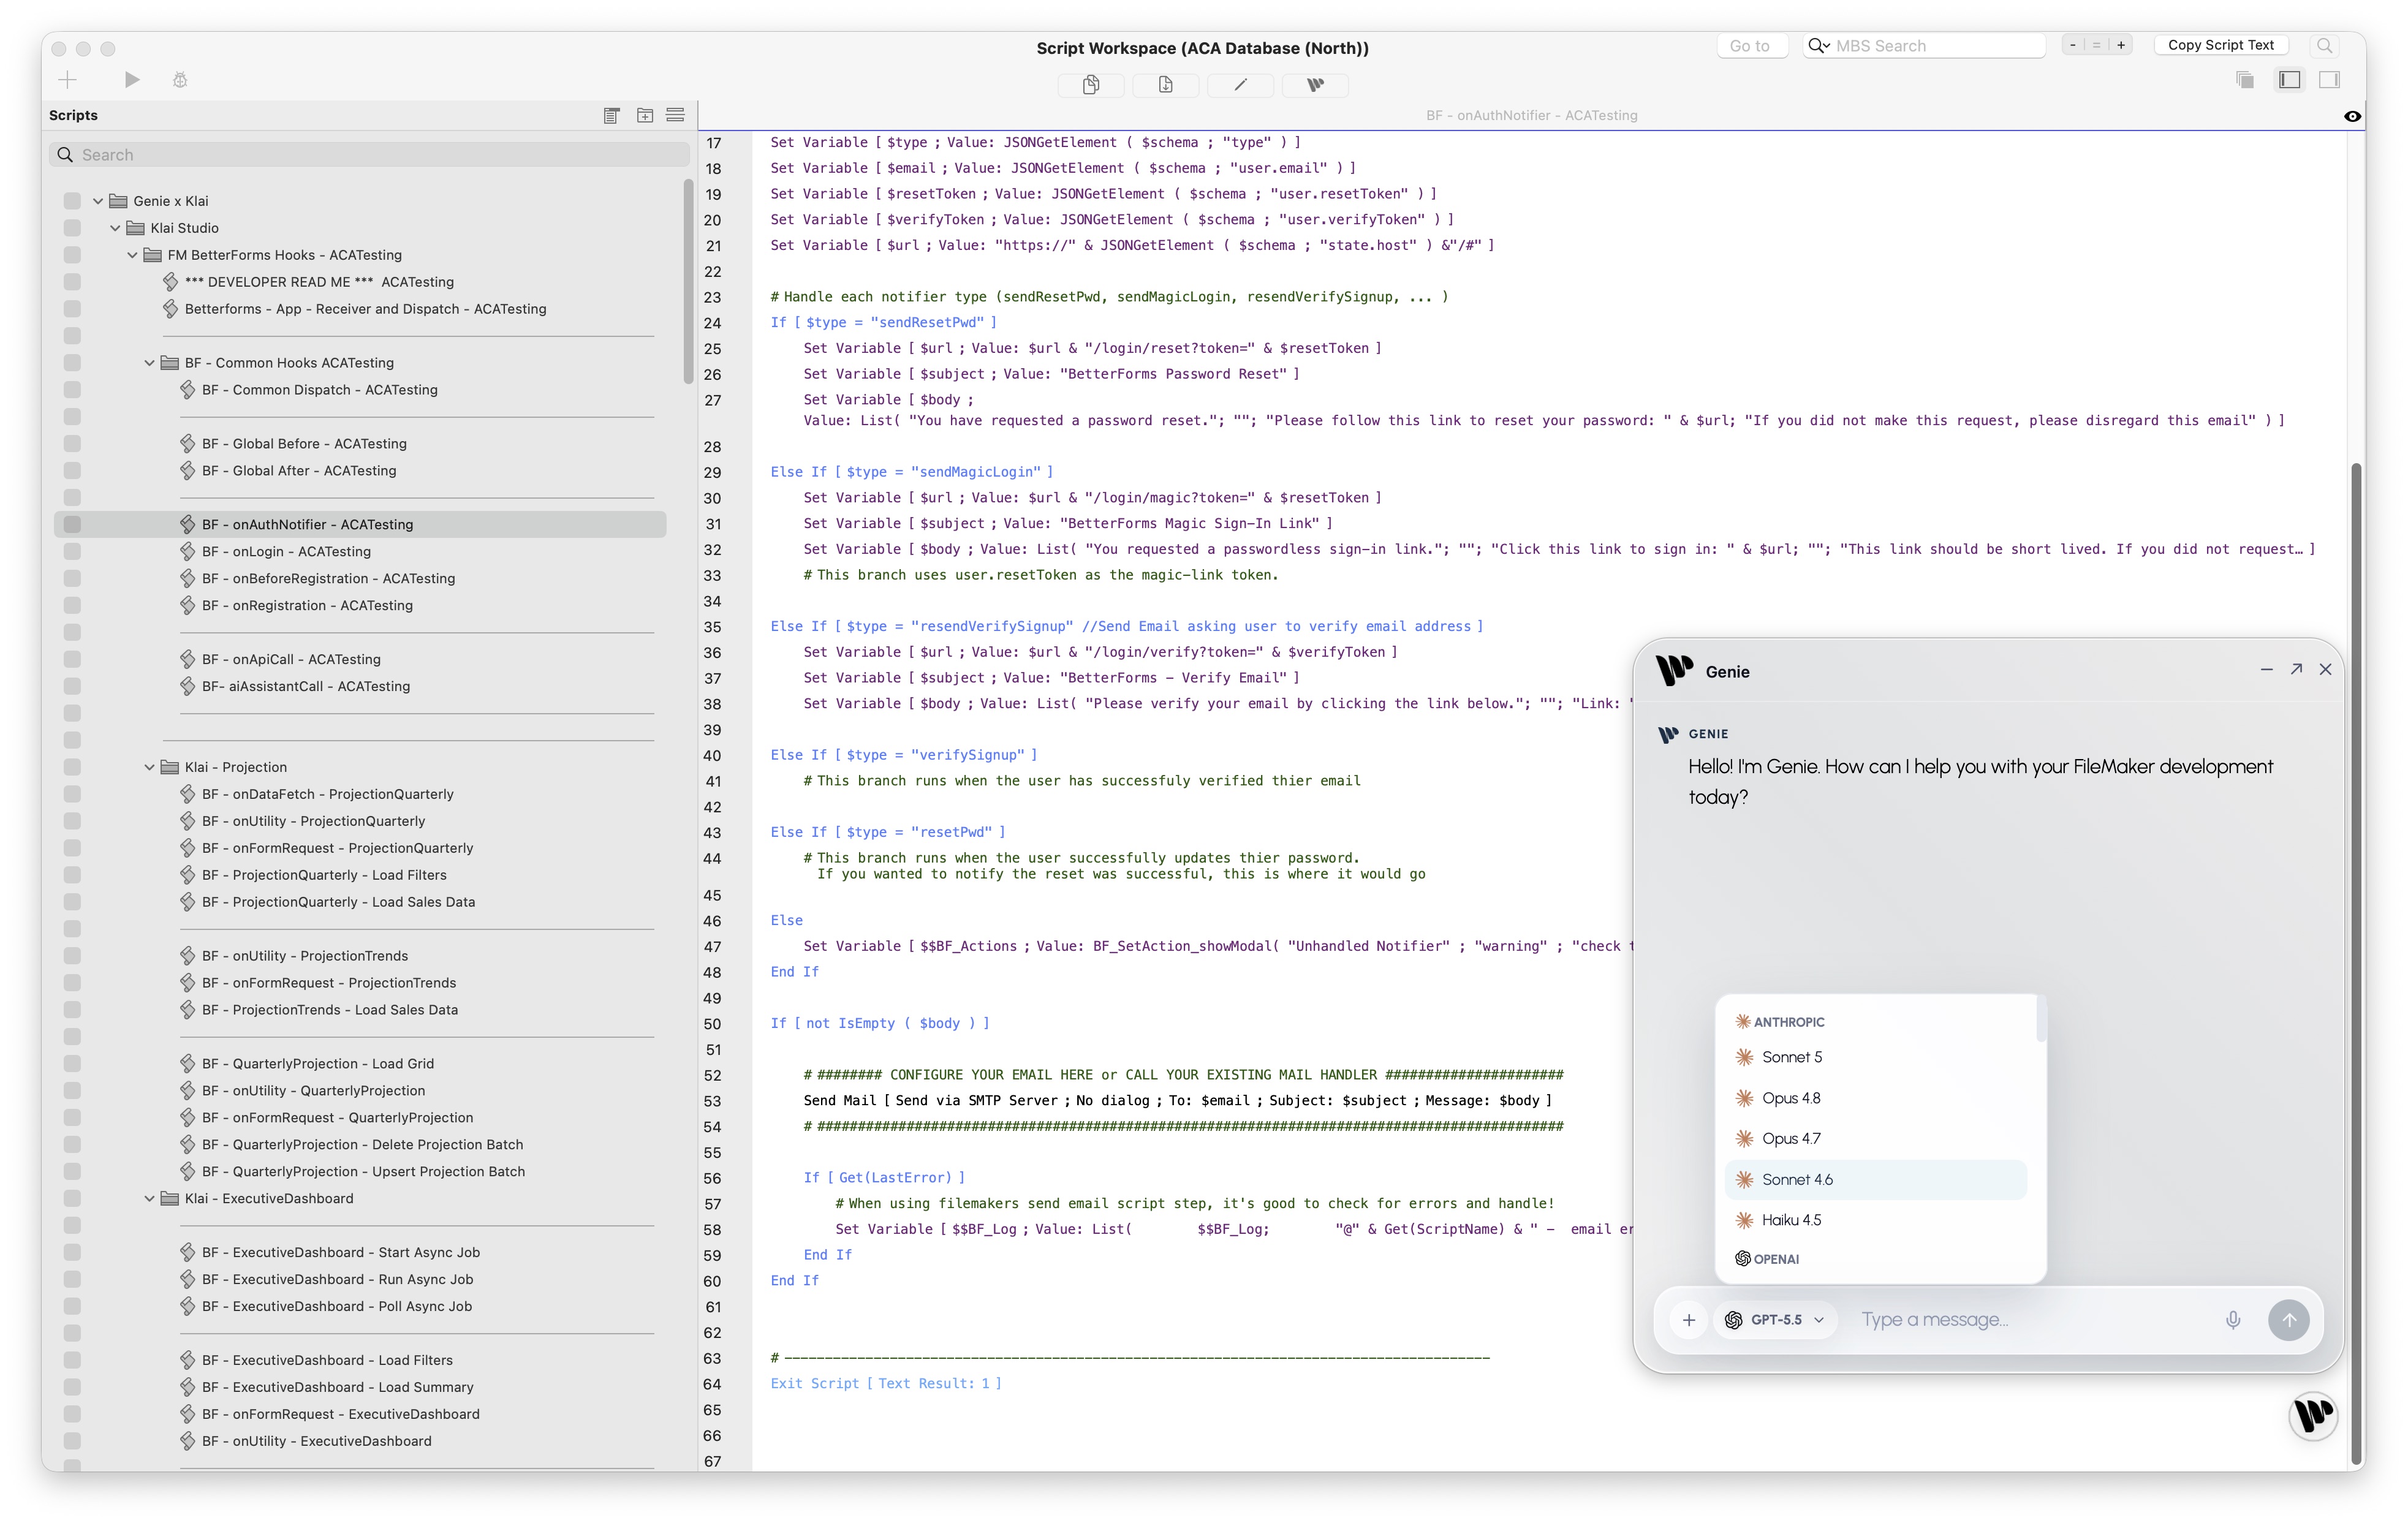The height and width of the screenshot is (1523, 2408).
Task: Select Opus 4.8 model in list
Action: pos(1876,1098)
